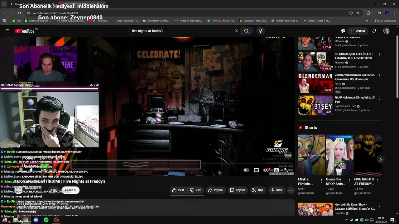Open RRaenee channel of BU ÇOCUK video
The image size is (399, 224).
[339, 63]
